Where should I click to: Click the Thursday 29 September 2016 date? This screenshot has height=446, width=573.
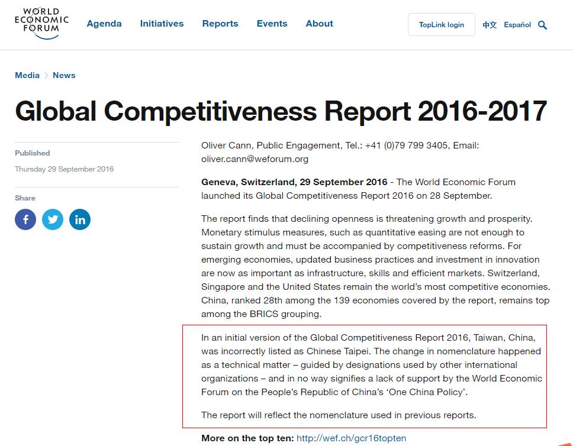tap(64, 169)
